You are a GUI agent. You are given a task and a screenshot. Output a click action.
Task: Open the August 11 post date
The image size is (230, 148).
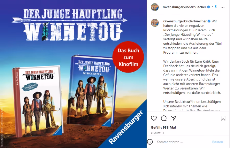pyautogui.click(x=157, y=133)
